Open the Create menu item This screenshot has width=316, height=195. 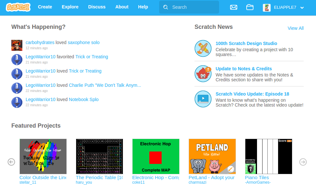tap(45, 7)
